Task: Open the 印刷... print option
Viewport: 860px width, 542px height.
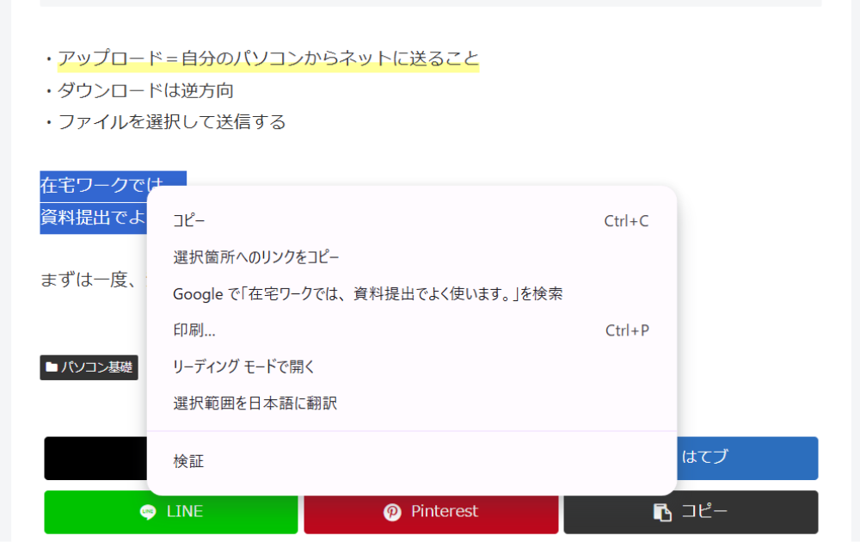Action: click(x=194, y=330)
